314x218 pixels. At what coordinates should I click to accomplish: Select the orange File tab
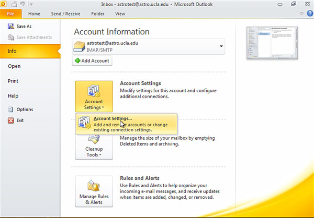pyautogui.click(x=10, y=14)
